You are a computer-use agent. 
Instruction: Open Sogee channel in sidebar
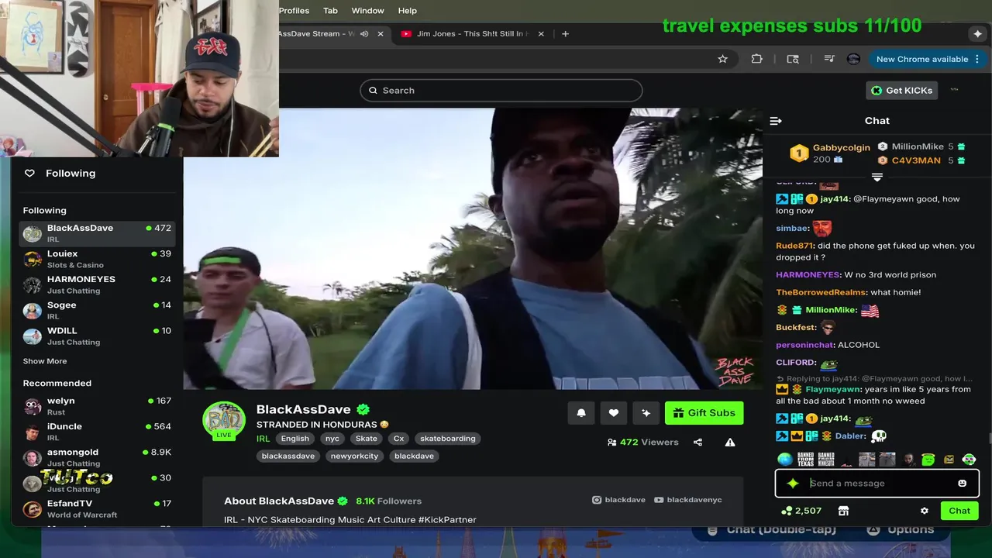97,310
